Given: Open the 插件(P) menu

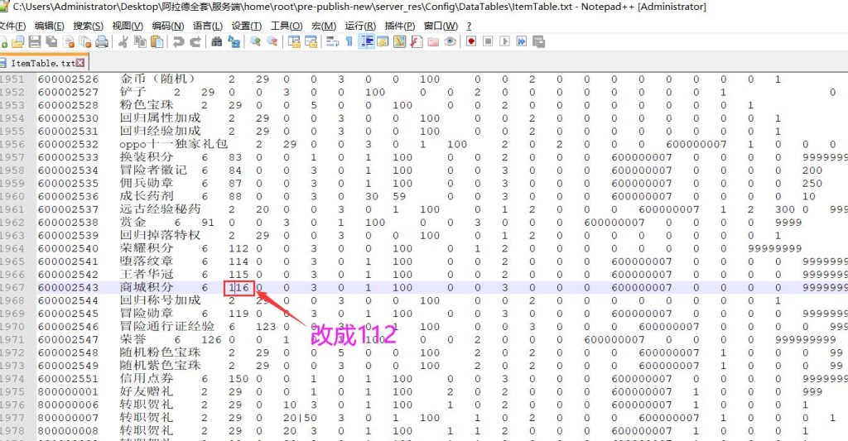Looking at the screenshot, I should pyautogui.click(x=400, y=26).
